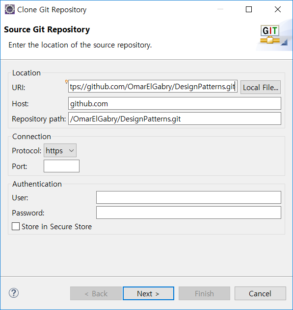Click the Host field showing github.com
This screenshot has height=310, width=293.
point(175,103)
